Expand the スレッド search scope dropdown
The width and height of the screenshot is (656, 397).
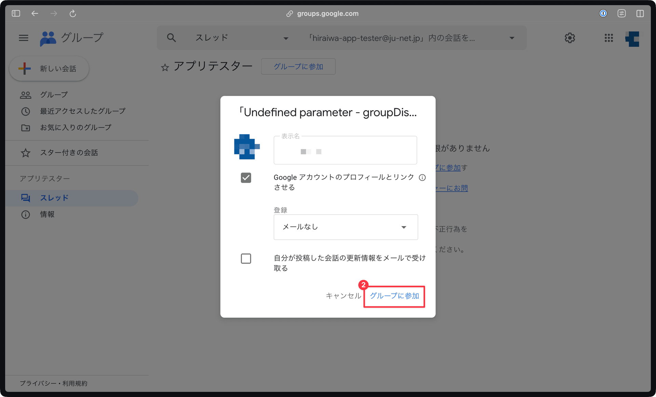tap(286, 38)
